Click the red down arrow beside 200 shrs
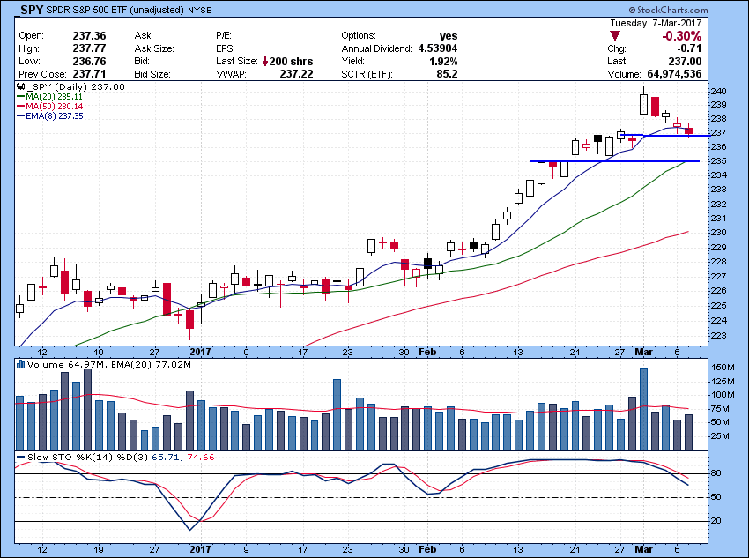The height and width of the screenshot is (558, 749). pos(265,62)
